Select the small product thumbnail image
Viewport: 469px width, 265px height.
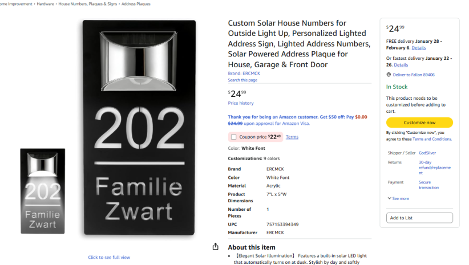click(43, 191)
